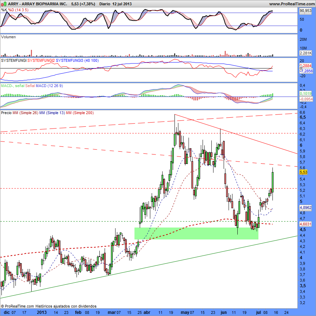Image resolution: width=316 pixels, height=316 pixels.
Task: Click the tall red volume bar in December
Action: pyautogui.click(x=31, y=53)
